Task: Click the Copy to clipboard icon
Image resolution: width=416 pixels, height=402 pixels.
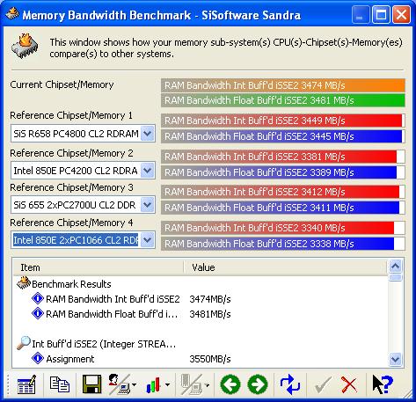Action: click(x=60, y=384)
